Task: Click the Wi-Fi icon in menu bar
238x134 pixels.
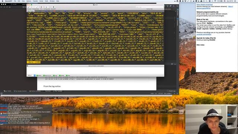Action: click(215, 1)
